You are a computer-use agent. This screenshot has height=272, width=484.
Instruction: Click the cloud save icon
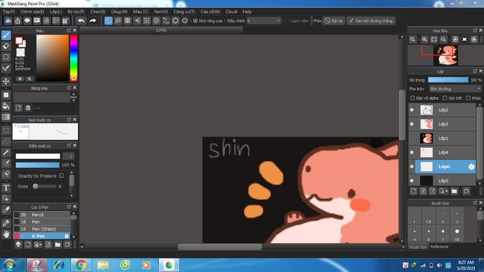pos(8,21)
